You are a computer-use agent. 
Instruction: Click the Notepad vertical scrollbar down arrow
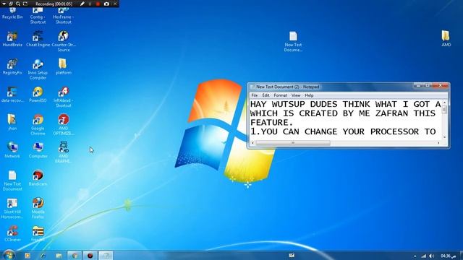click(444, 137)
